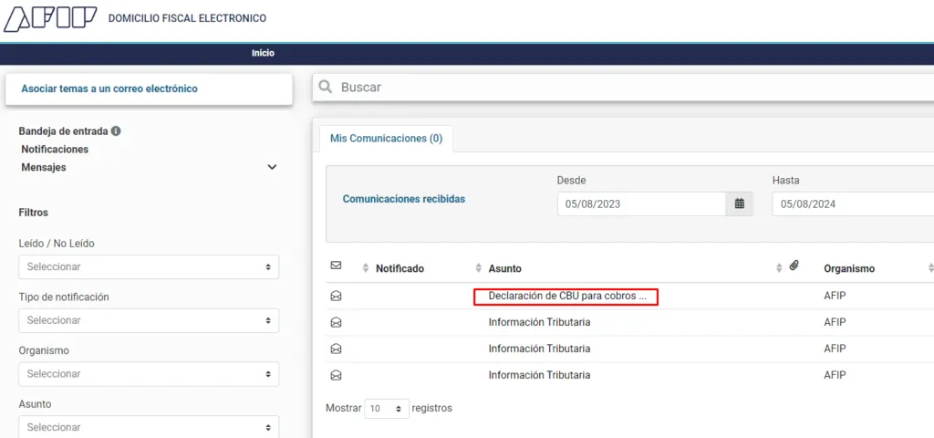Screen dimensions: 934x438
Task: Sort by the Asunto column arrows
Action: (x=478, y=269)
